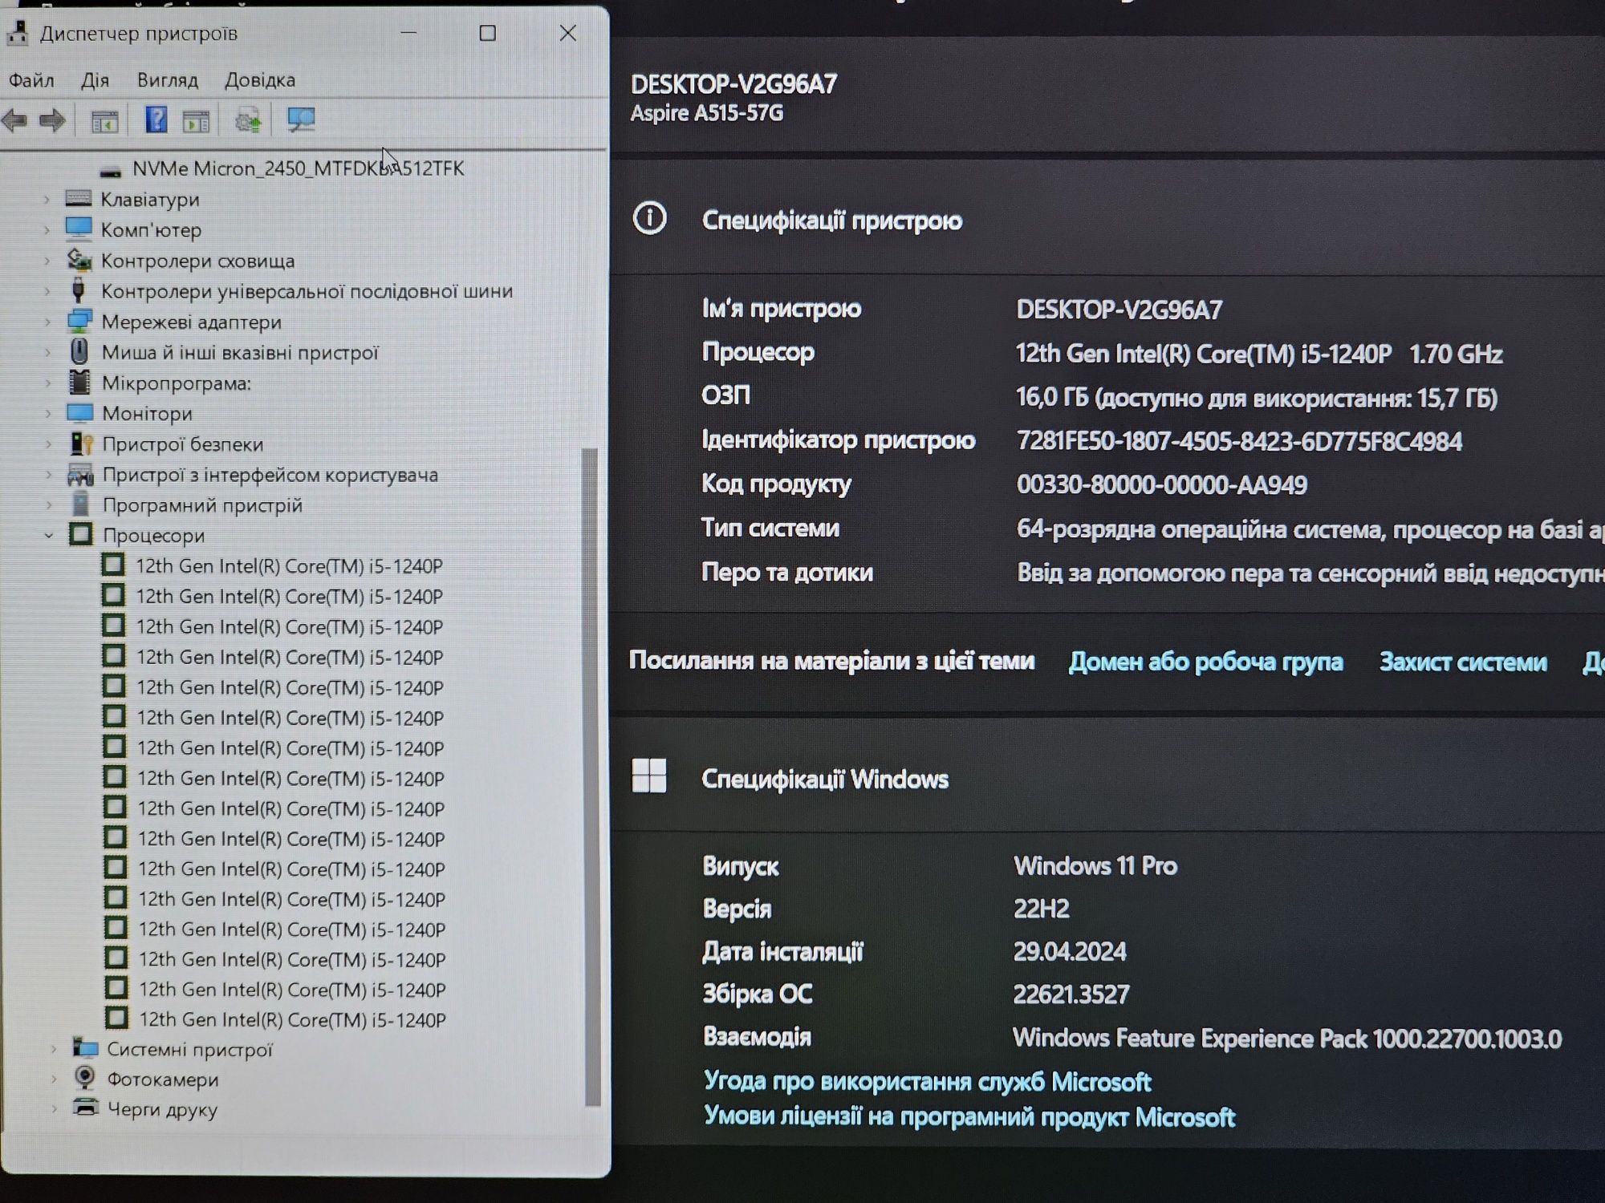
Task: Select the last i5-1240P processor entry
Action: (x=292, y=1019)
